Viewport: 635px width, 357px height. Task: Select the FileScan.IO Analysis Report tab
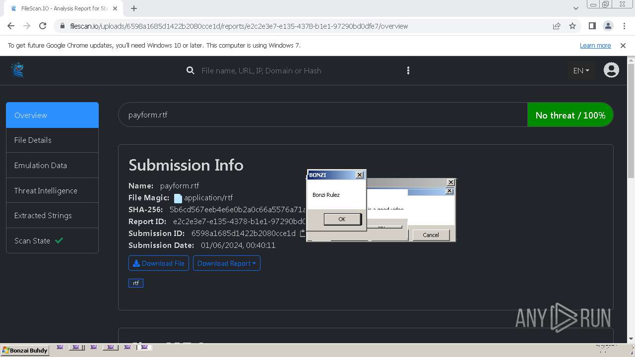(x=64, y=8)
